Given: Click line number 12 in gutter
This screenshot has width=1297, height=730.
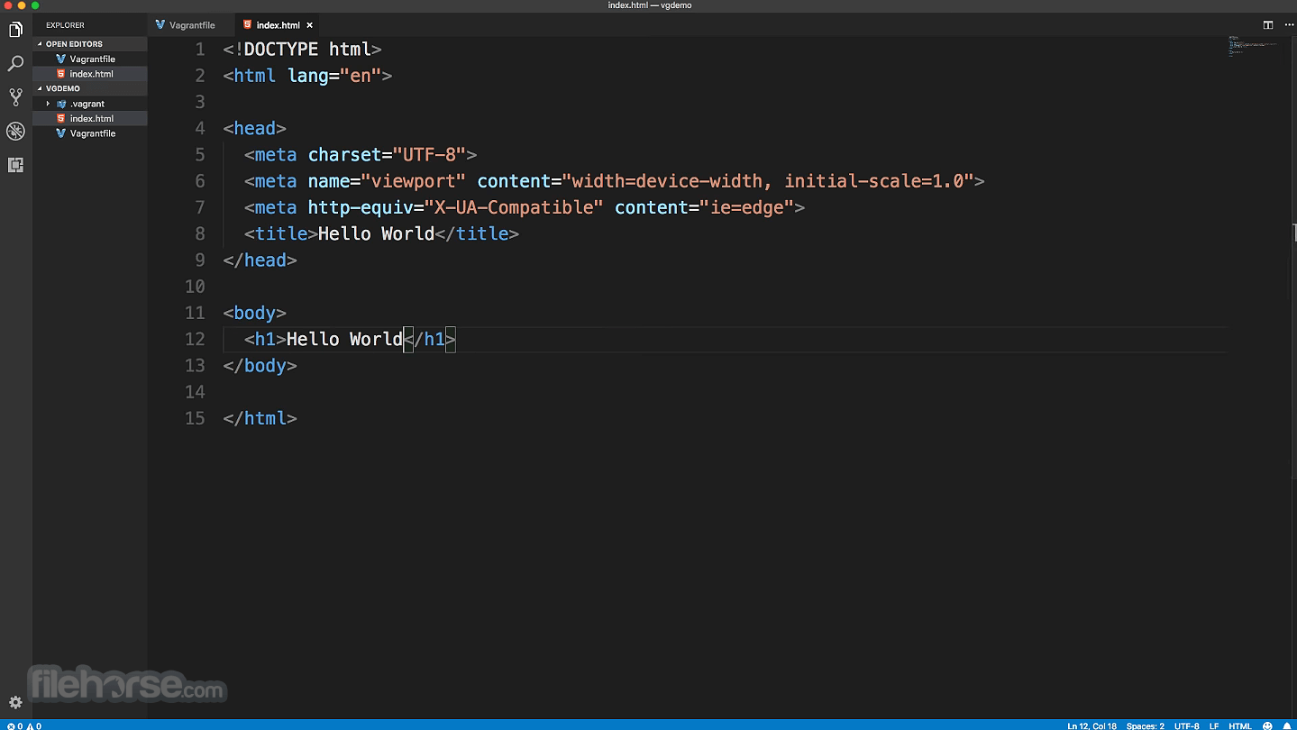Looking at the screenshot, I should [195, 339].
